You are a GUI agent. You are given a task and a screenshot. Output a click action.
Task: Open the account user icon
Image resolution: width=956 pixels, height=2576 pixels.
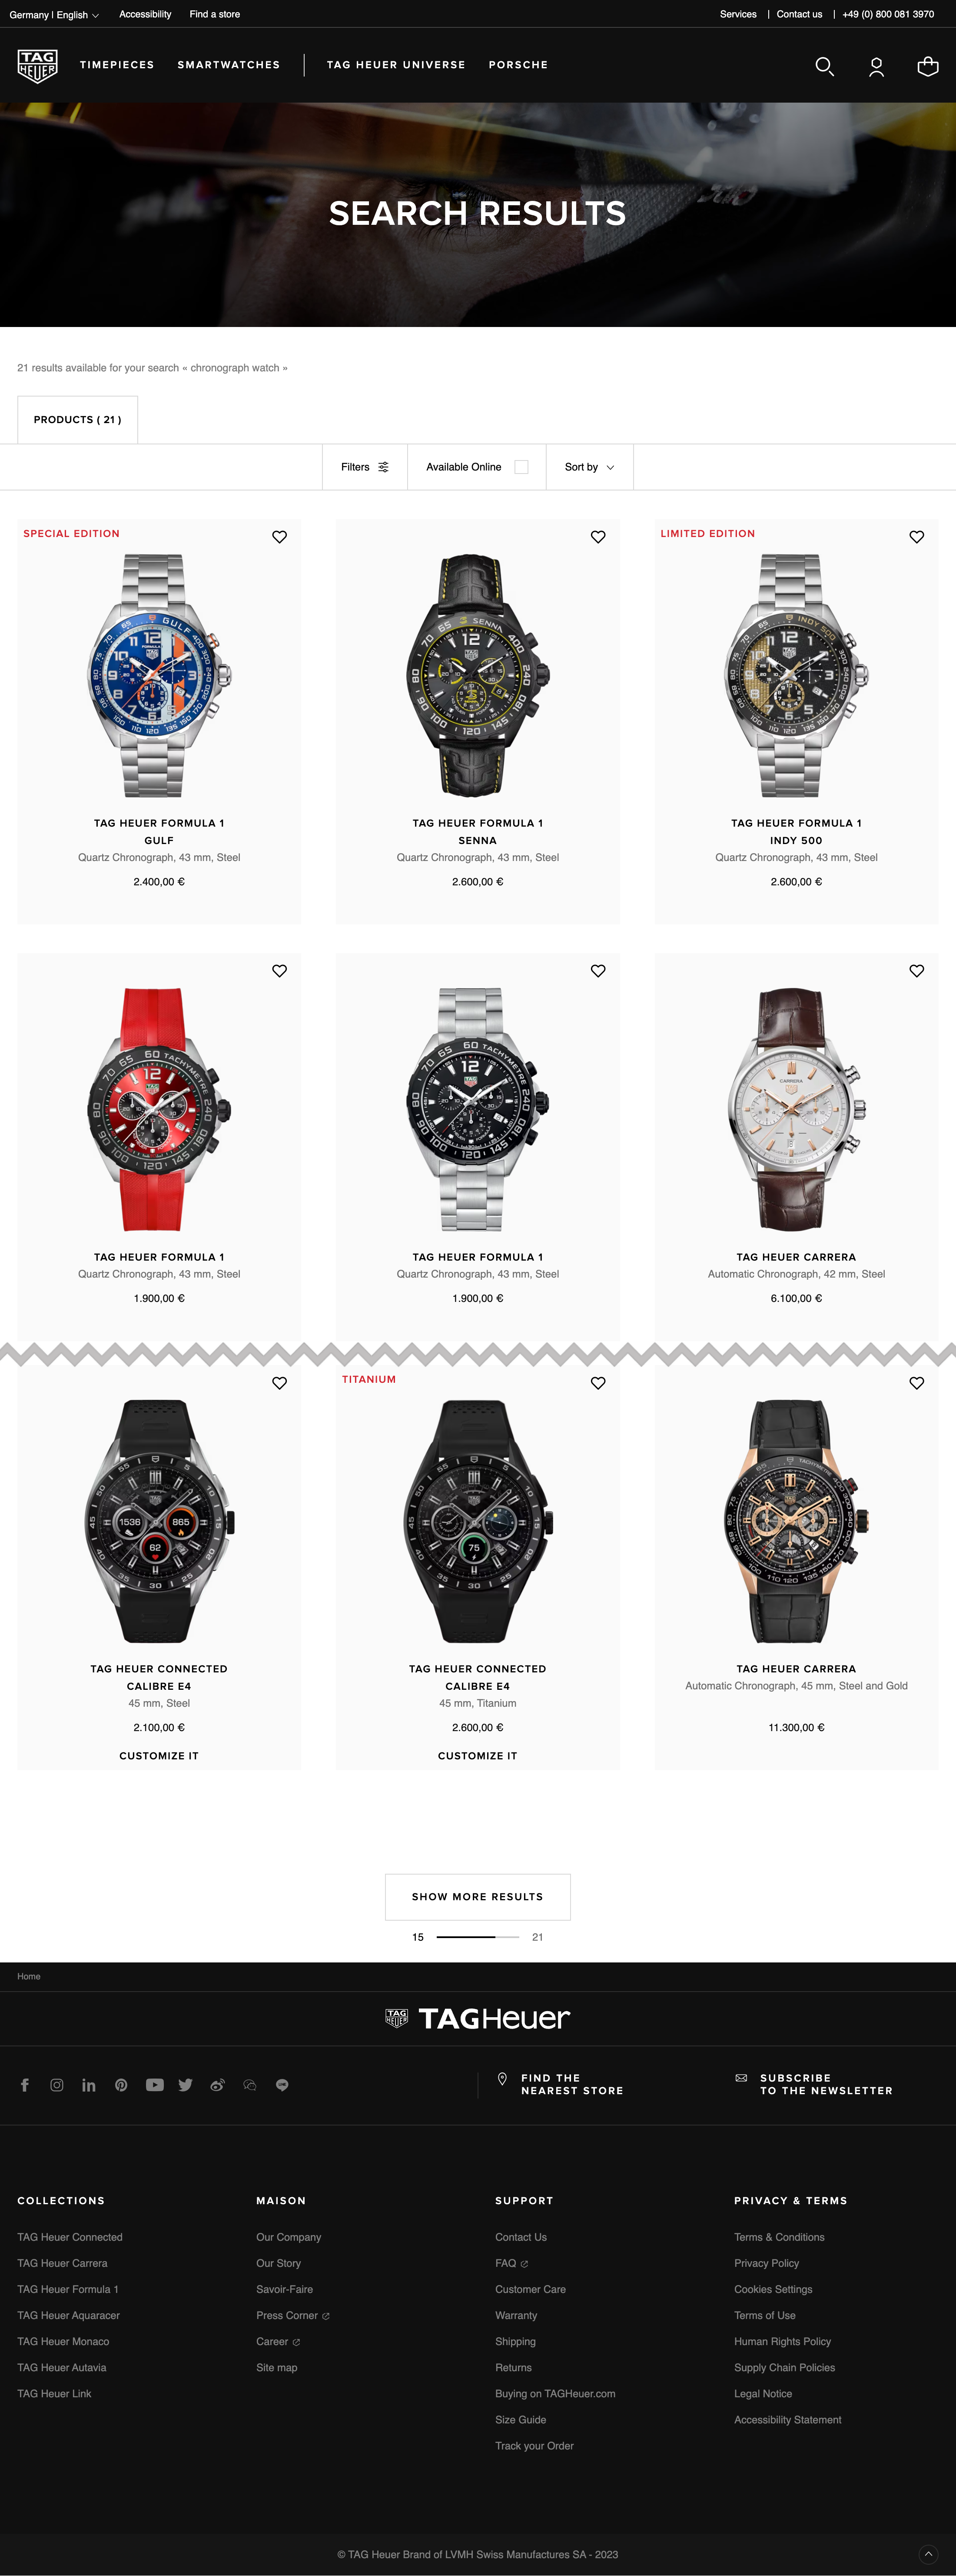876,66
